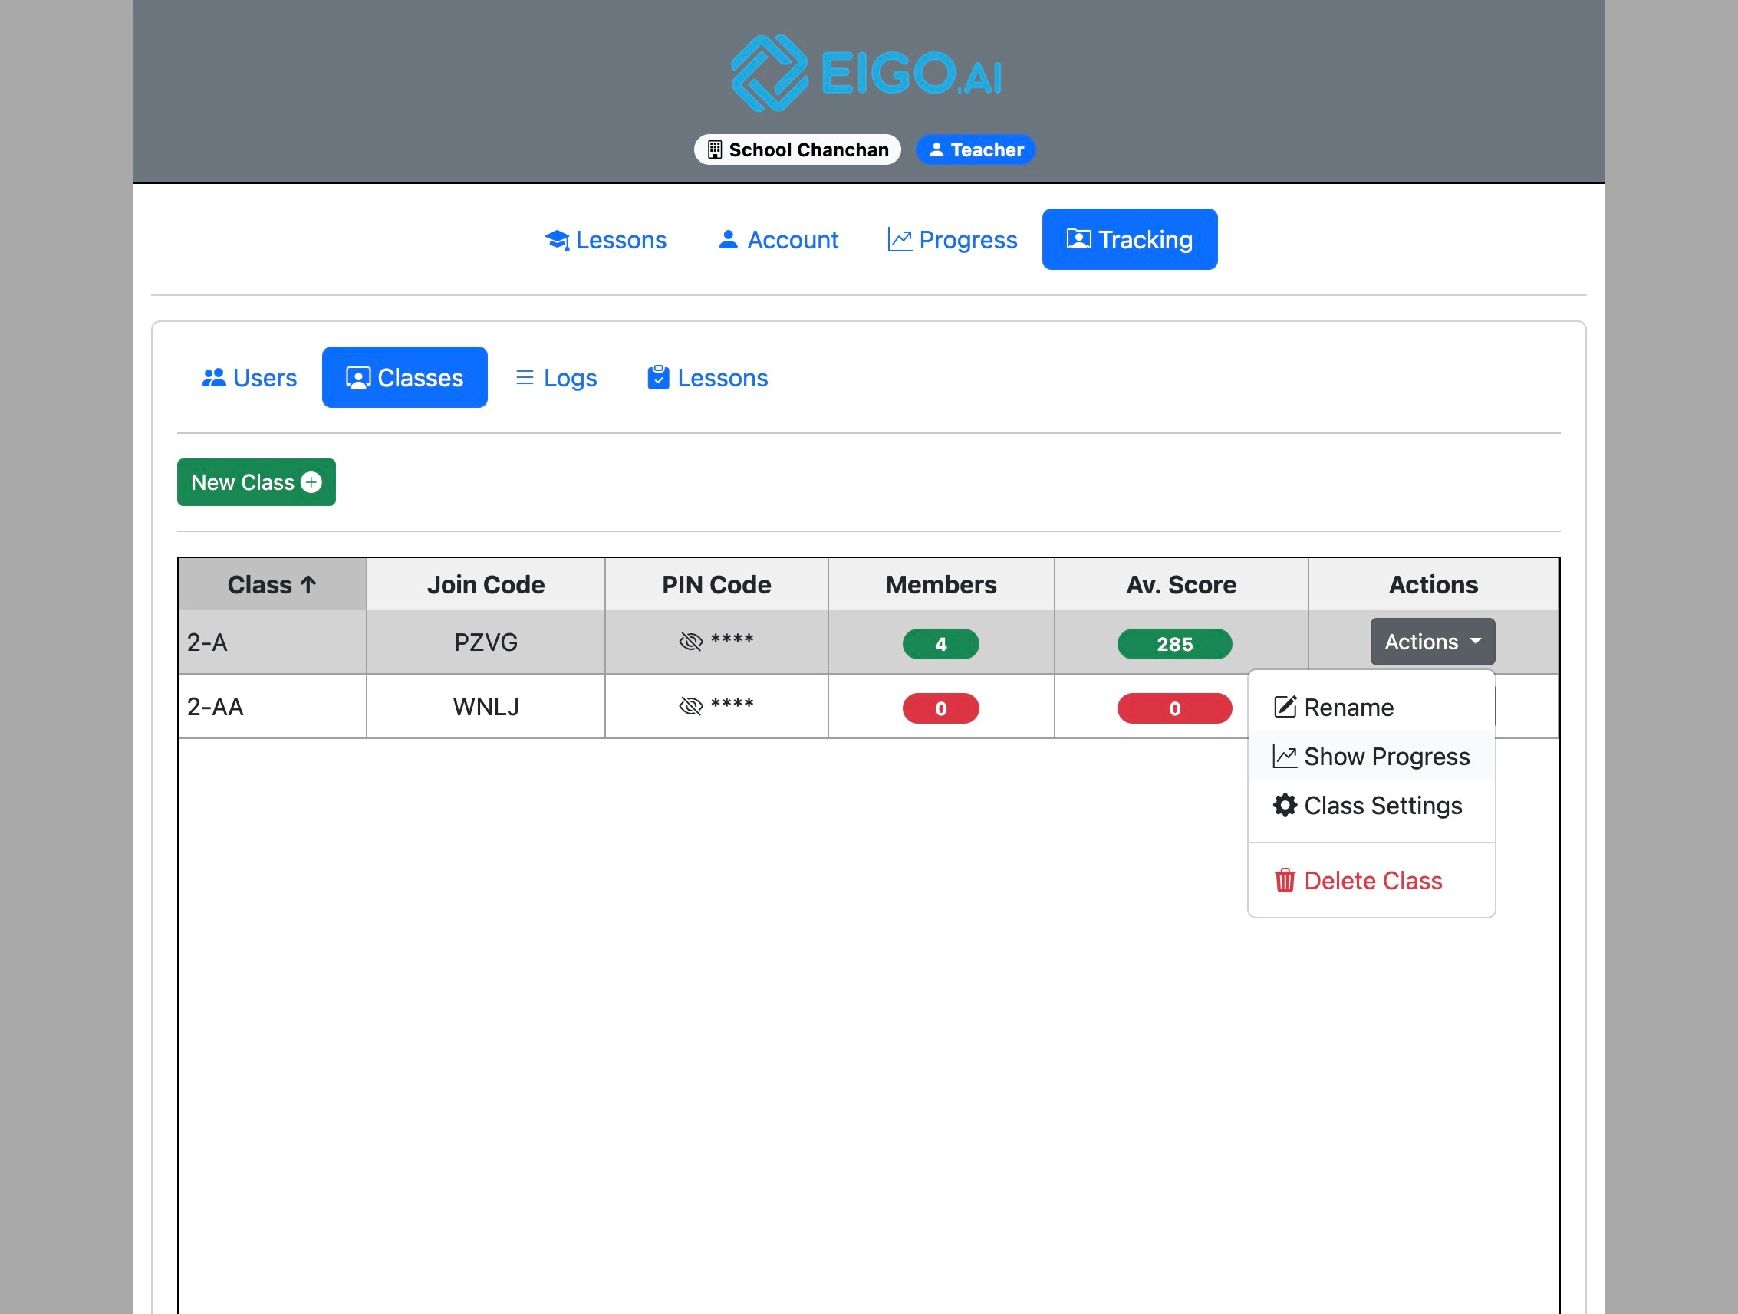1738x1314 pixels.
Task: Click the Actions column header
Action: pyautogui.click(x=1434, y=584)
